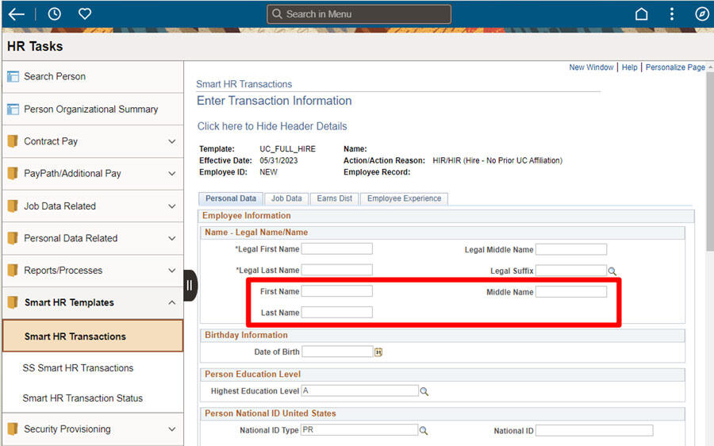
Task: Open Search Person in the sidebar
Action: point(55,76)
